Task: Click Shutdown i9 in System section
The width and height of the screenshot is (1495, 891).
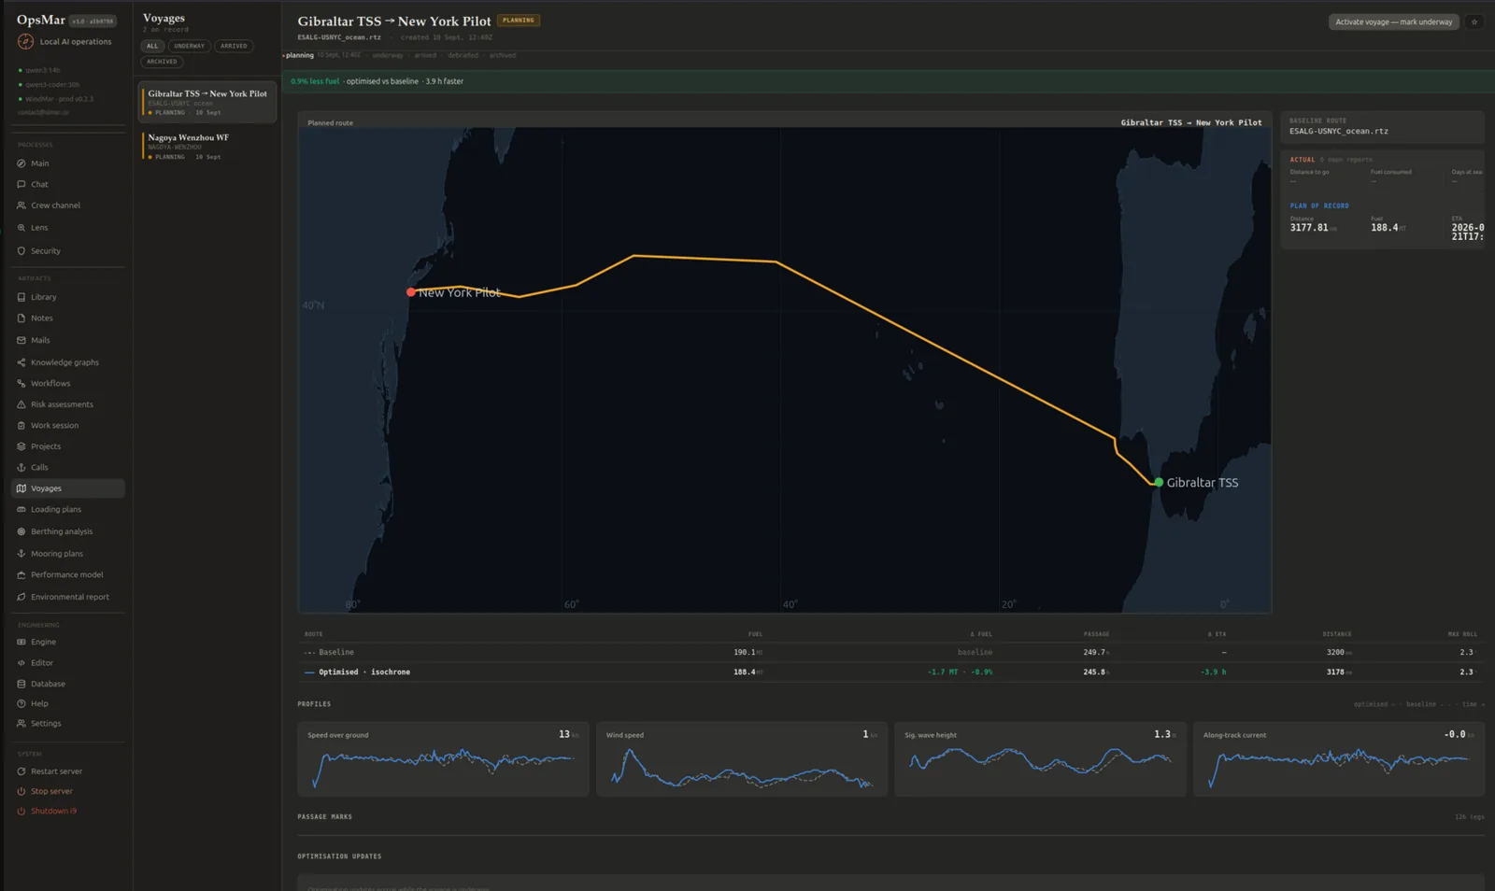Action: point(68,811)
